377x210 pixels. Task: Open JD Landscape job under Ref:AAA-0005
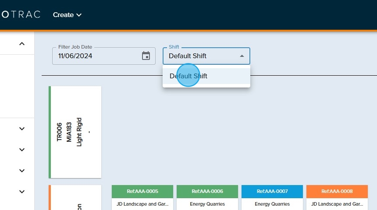click(x=142, y=204)
